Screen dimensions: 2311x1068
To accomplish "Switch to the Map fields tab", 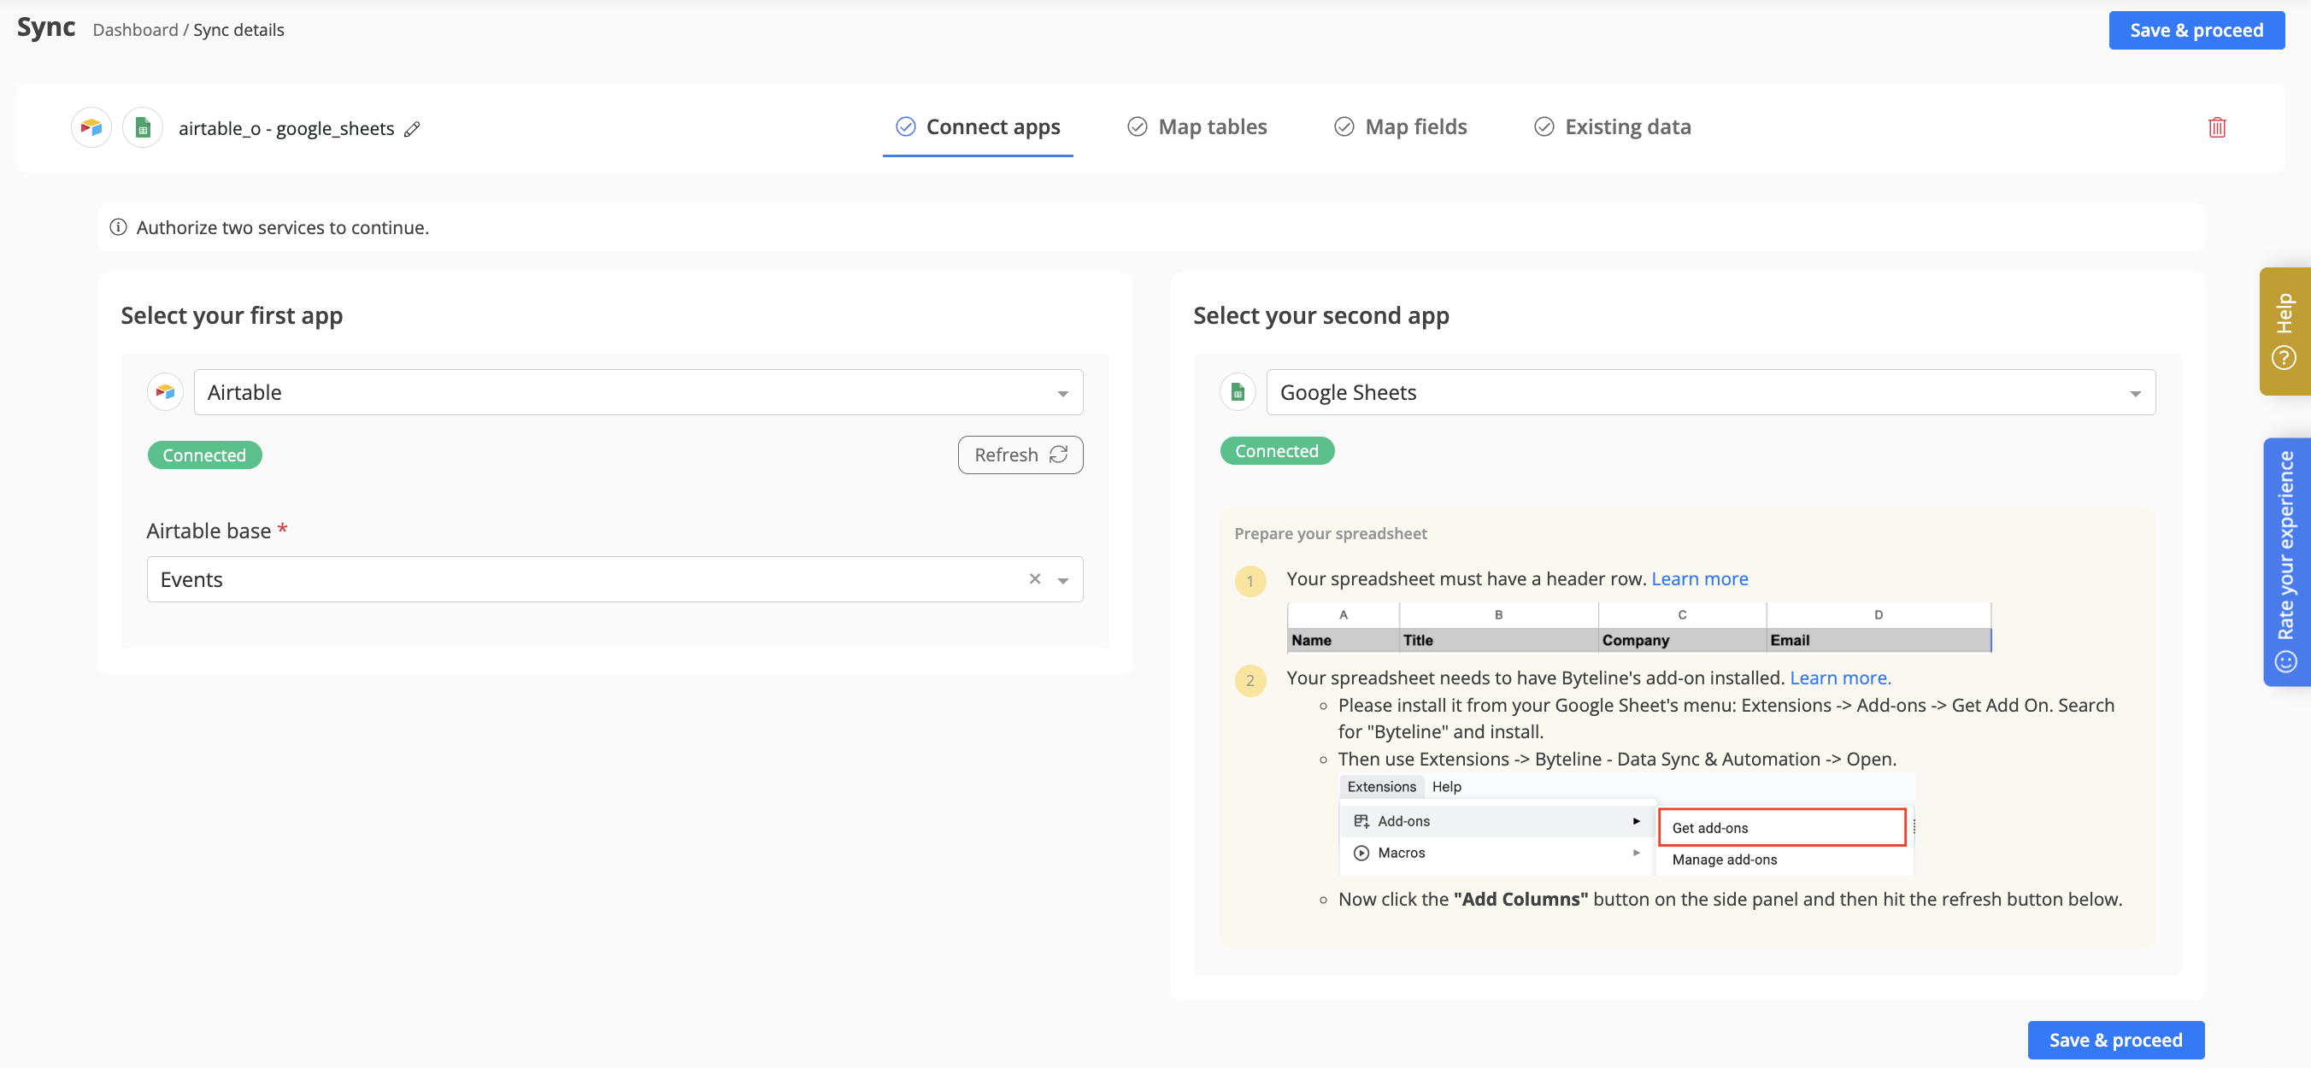I will (1401, 127).
